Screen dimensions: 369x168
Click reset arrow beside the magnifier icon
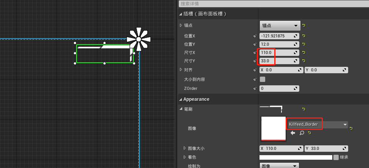310,133
